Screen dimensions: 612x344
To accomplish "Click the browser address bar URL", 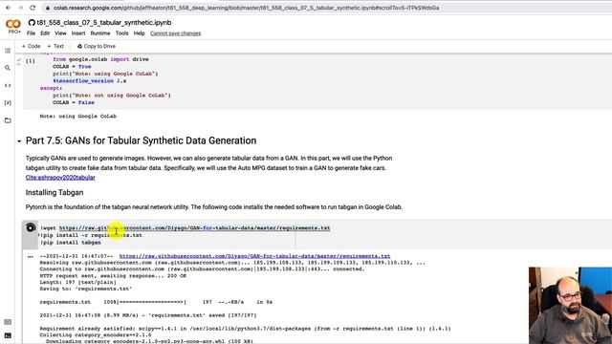I will (246, 8).
